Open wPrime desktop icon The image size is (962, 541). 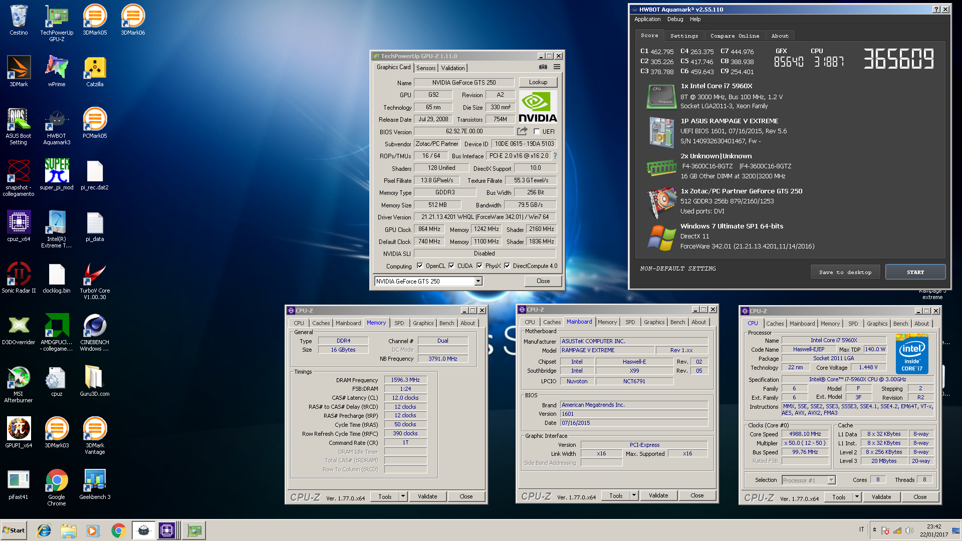pyautogui.click(x=57, y=72)
